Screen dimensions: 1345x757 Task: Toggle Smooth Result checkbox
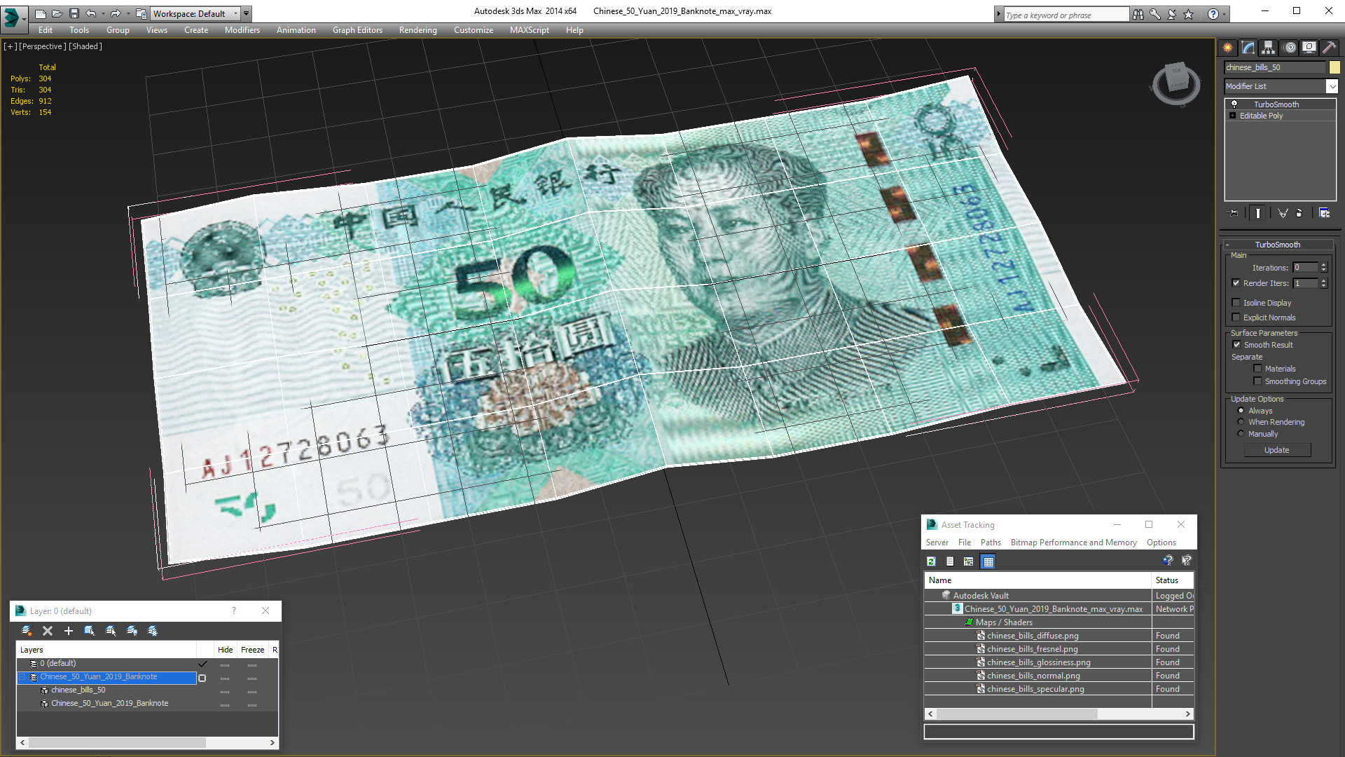coord(1236,345)
